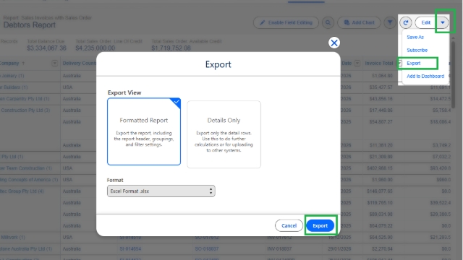Click the search icon in report toolbar

(328, 22)
